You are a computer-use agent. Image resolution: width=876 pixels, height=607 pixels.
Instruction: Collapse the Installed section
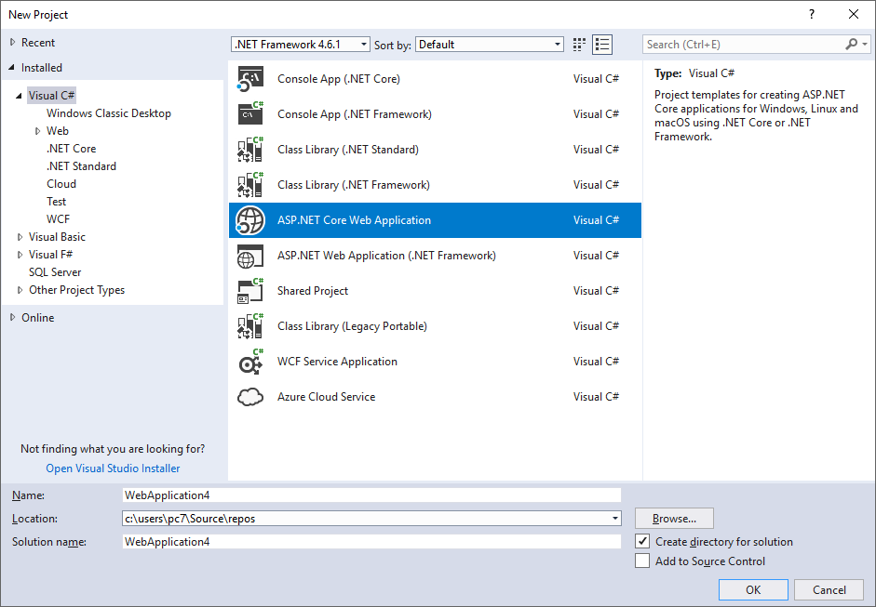[x=12, y=68]
